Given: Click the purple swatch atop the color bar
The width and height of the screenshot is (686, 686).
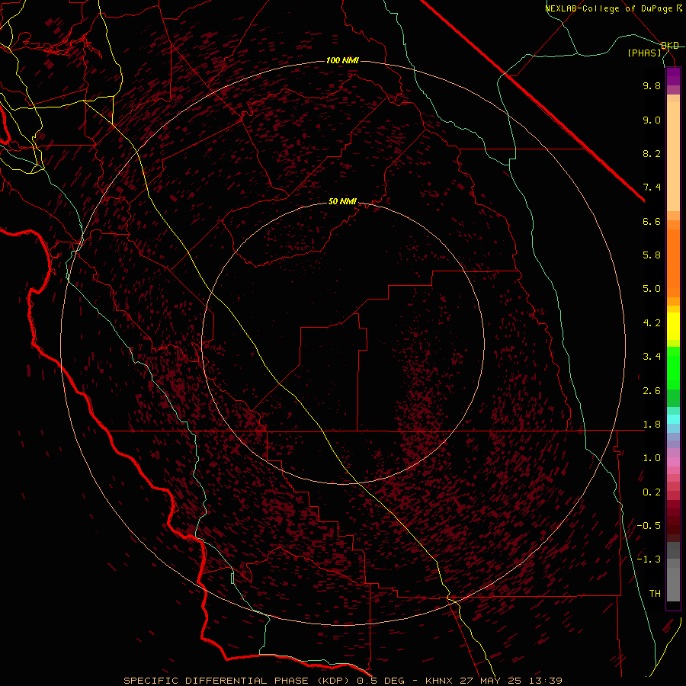Looking at the screenshot, I should pos(673,76).
